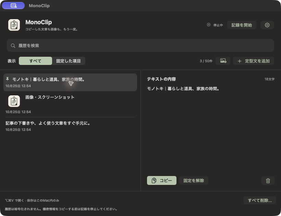The image size is (281, 216).
Task: Click the purple screen-share title bar button
Action: click(13, 5)
